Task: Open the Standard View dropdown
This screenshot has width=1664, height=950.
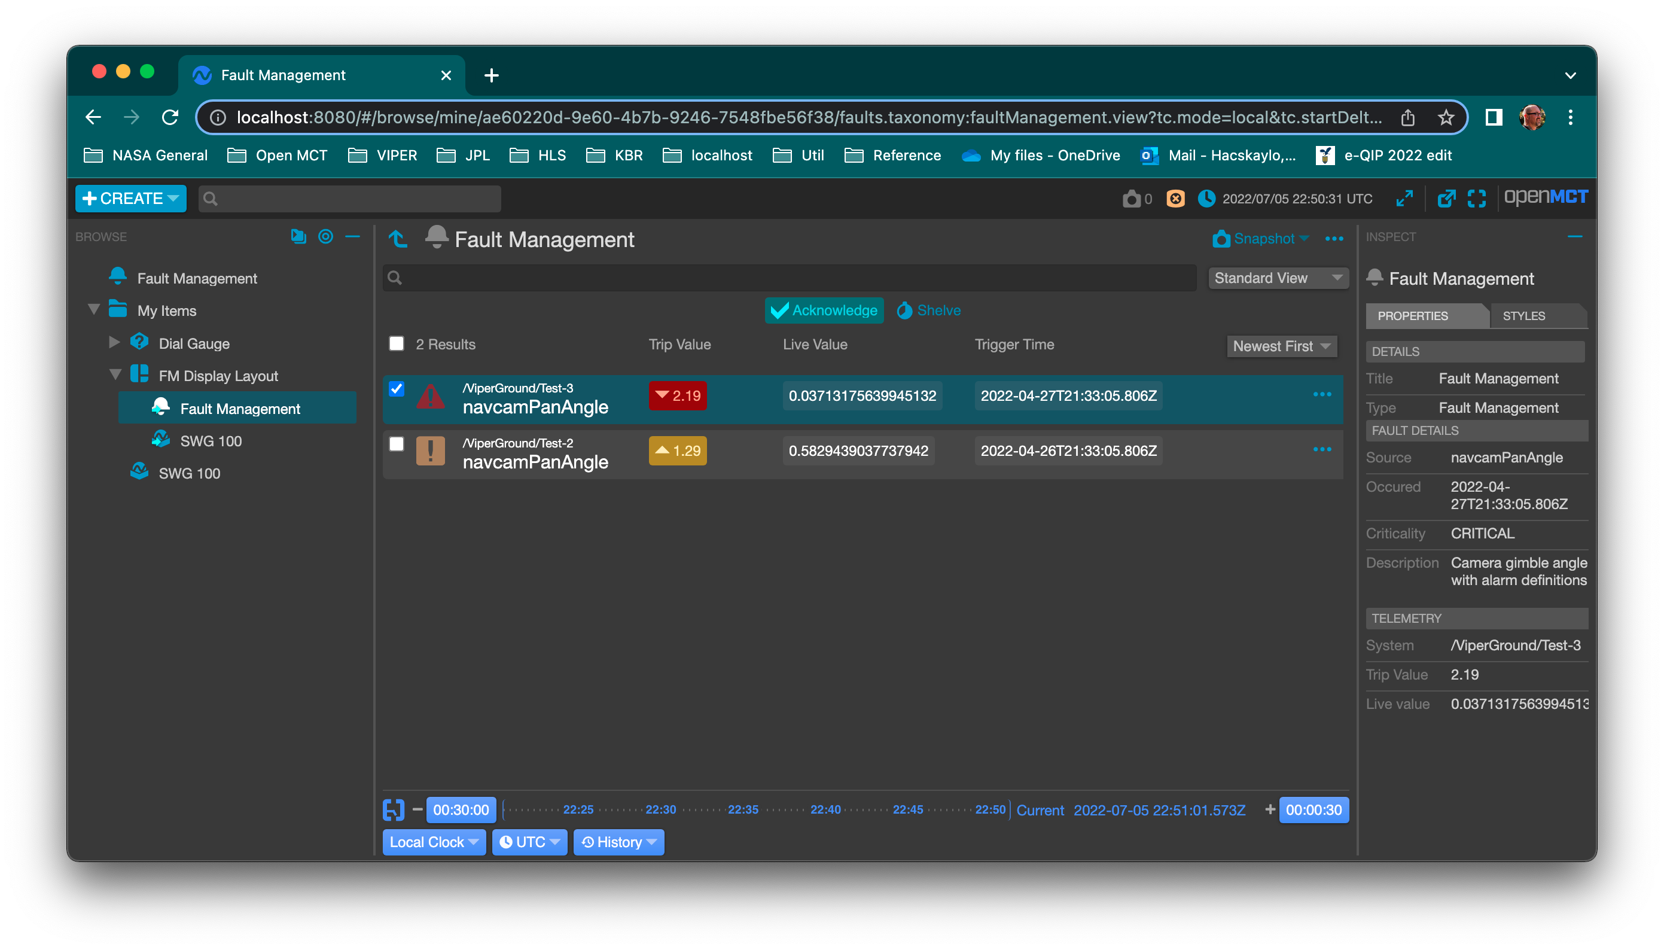Action: click(1277, 278)
